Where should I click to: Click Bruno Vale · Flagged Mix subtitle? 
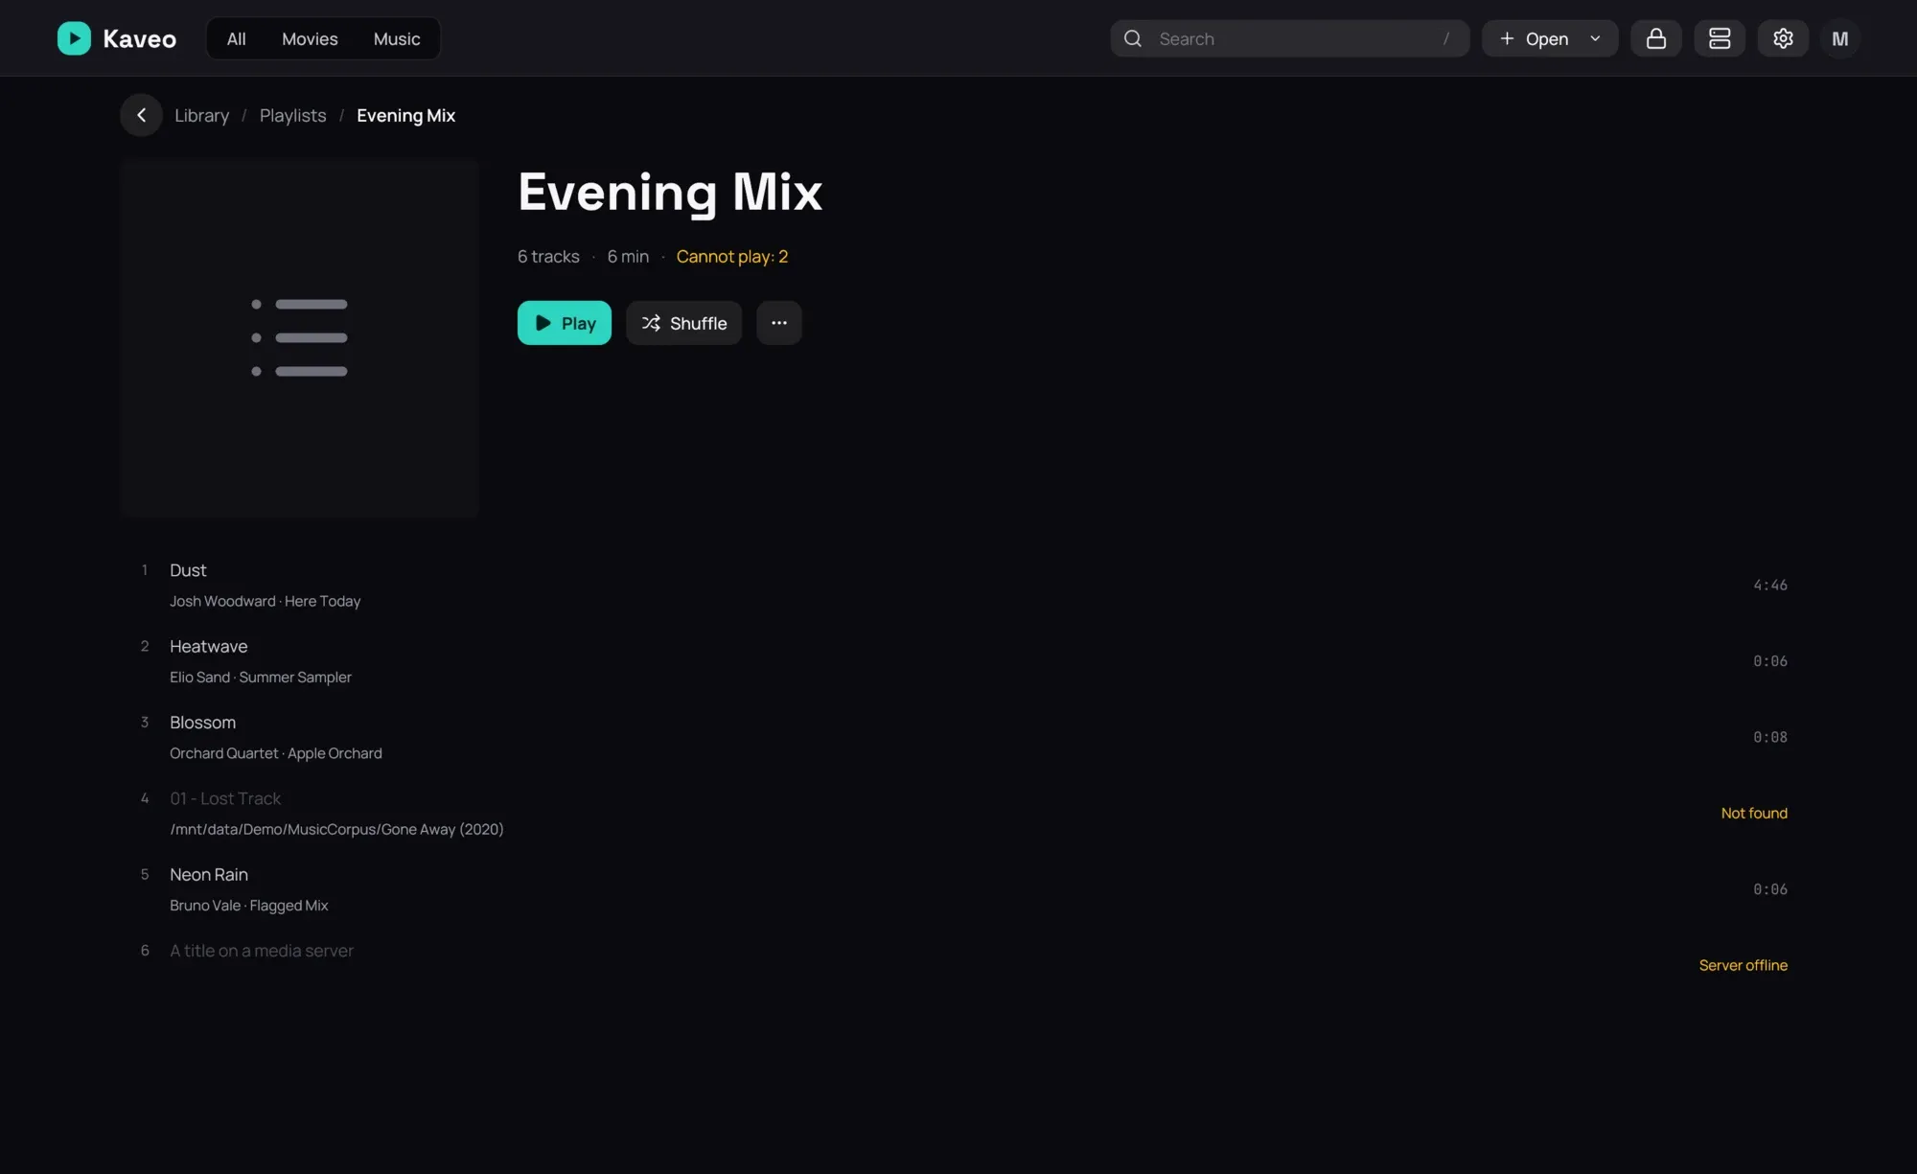click(249, 906)
